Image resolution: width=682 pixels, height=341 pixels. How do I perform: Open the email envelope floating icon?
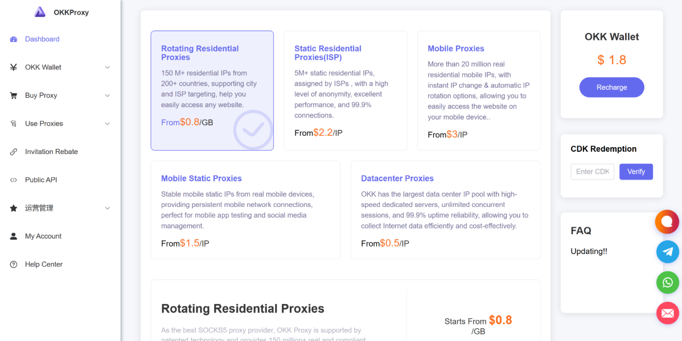668,313
